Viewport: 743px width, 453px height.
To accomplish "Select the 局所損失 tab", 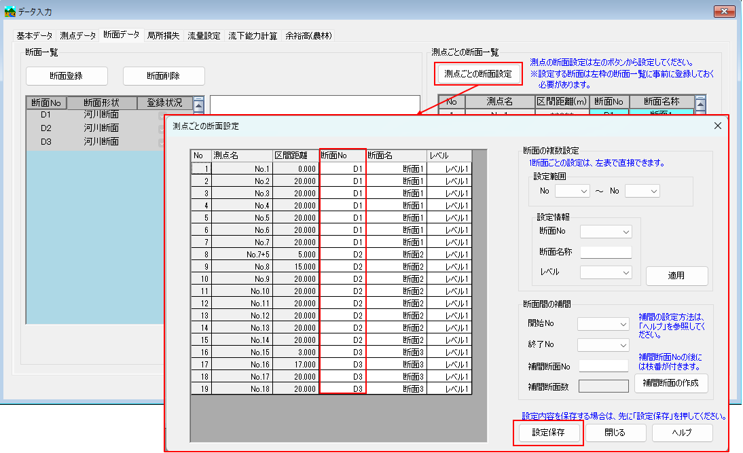I will point(163,36).
